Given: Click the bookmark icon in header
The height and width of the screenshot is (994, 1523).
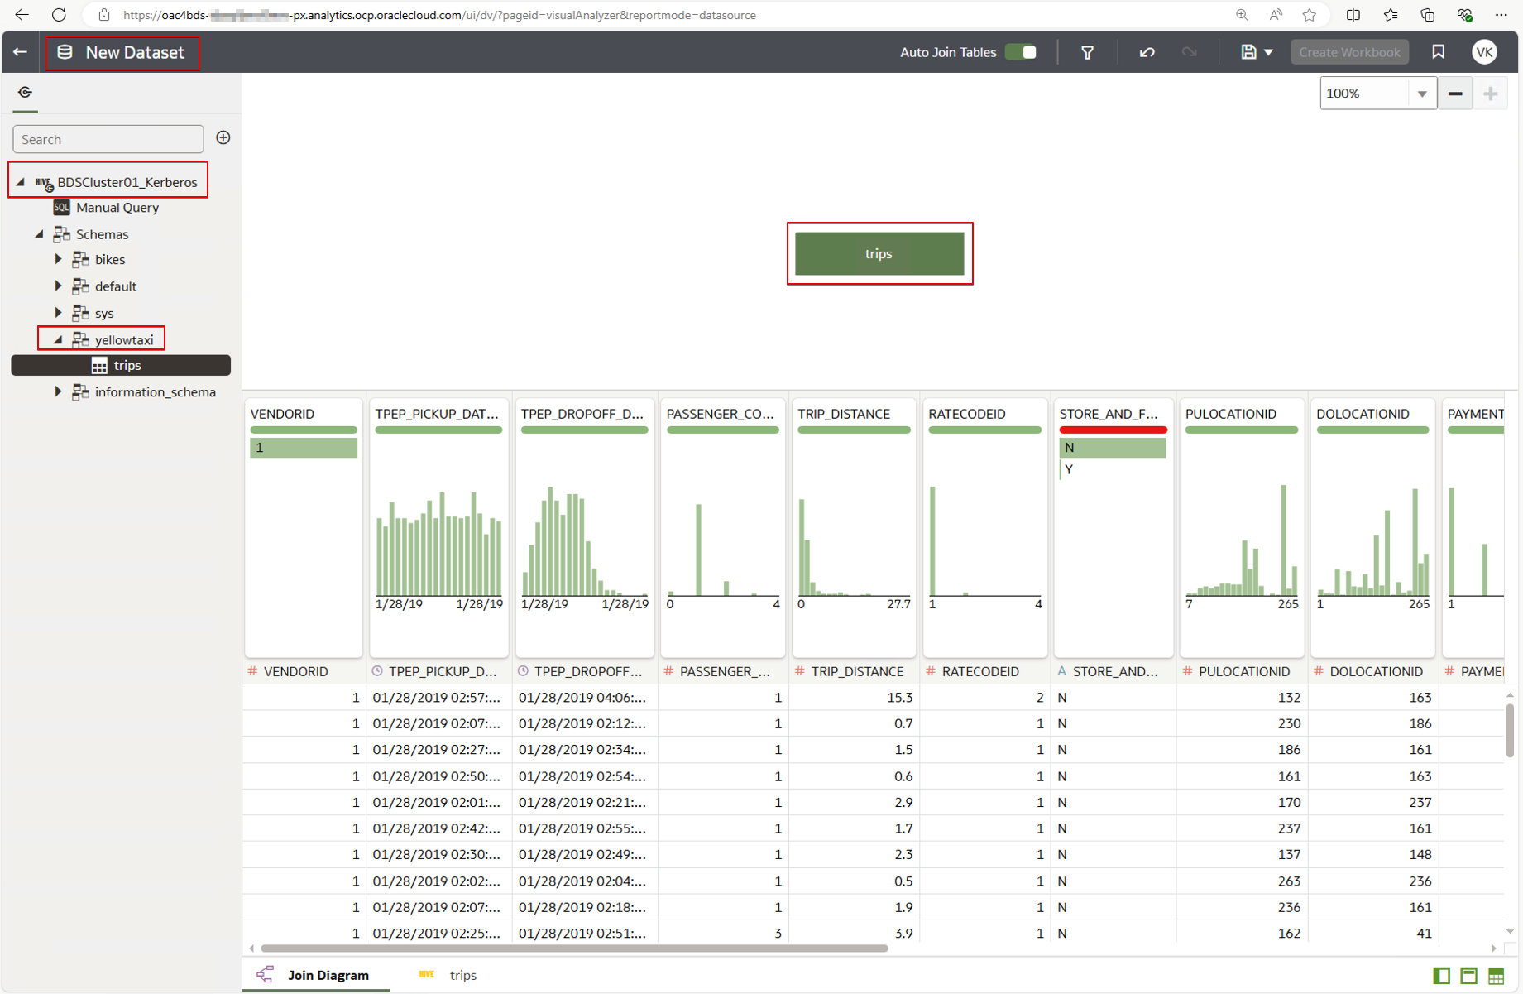Looking at the screenshot, I should (1438, 52).
